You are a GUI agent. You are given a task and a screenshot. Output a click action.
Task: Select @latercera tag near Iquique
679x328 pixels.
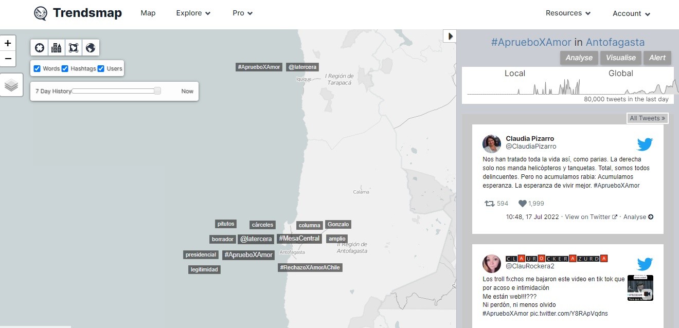coord(302,67)
